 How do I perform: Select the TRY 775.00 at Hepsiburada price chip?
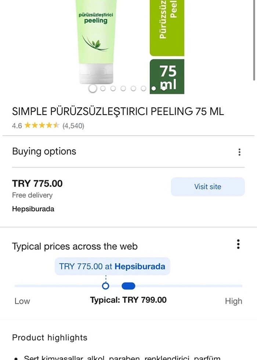click(112, 266)
